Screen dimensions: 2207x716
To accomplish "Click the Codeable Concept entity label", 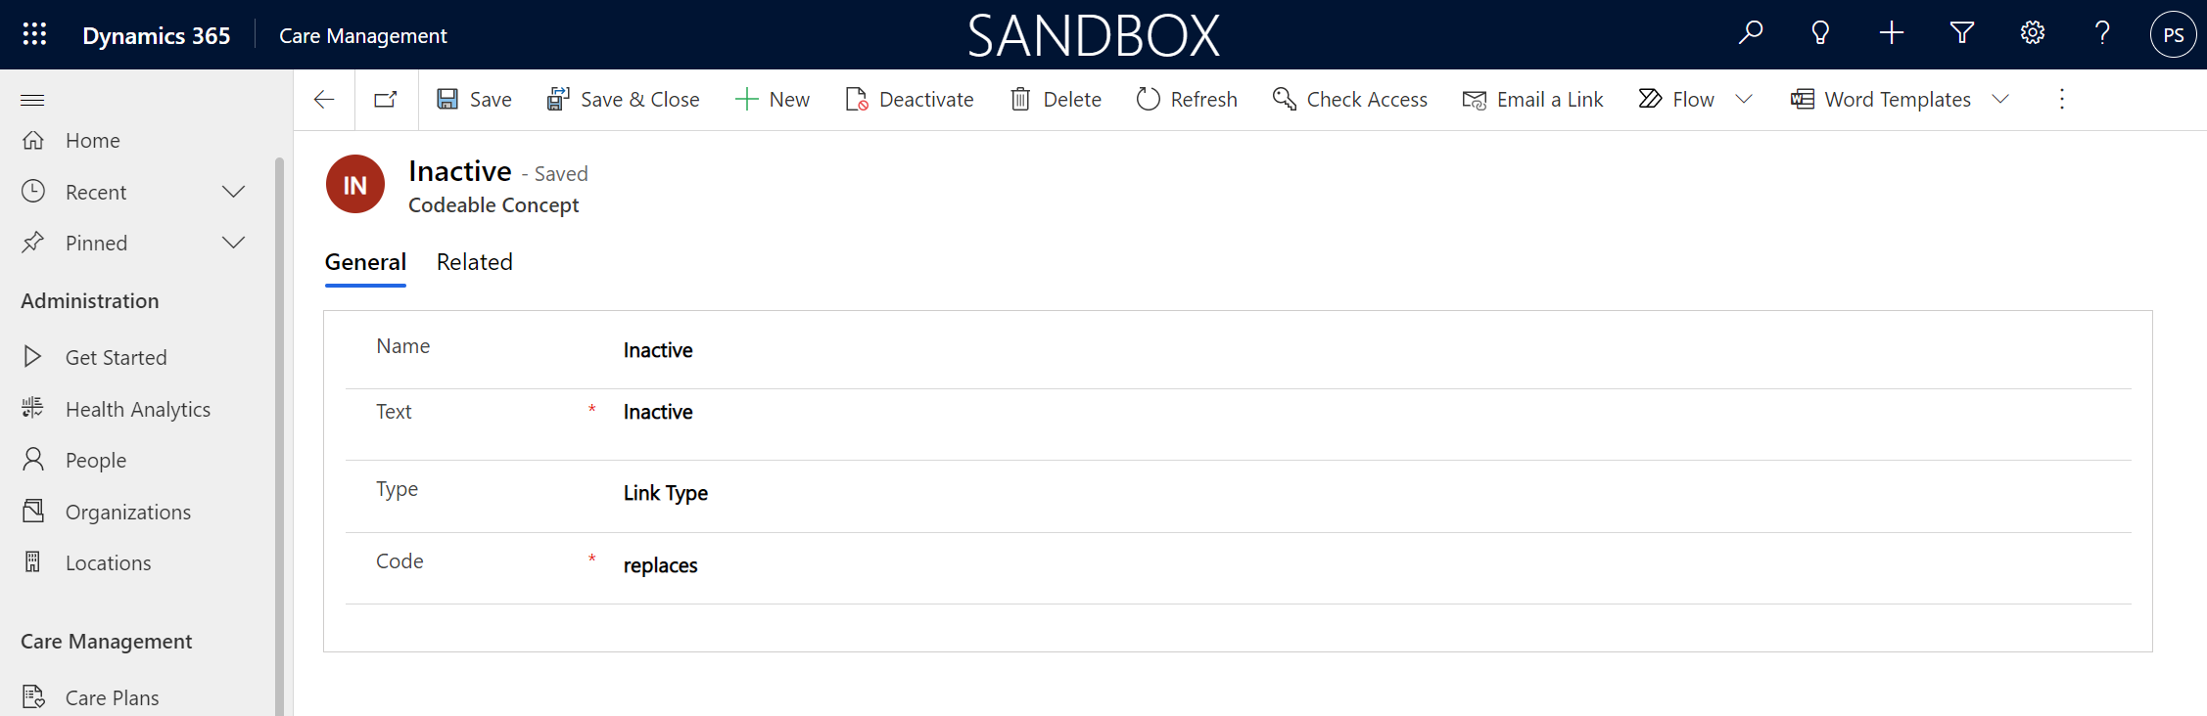I will click(493, 205).
